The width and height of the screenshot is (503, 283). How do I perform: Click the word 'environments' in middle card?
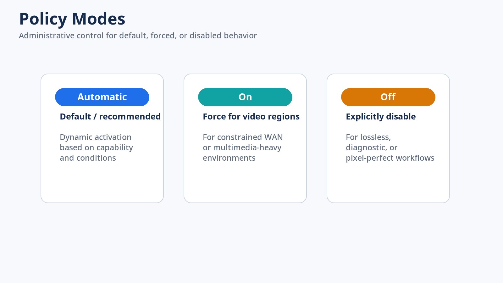[x=229, y=158]
